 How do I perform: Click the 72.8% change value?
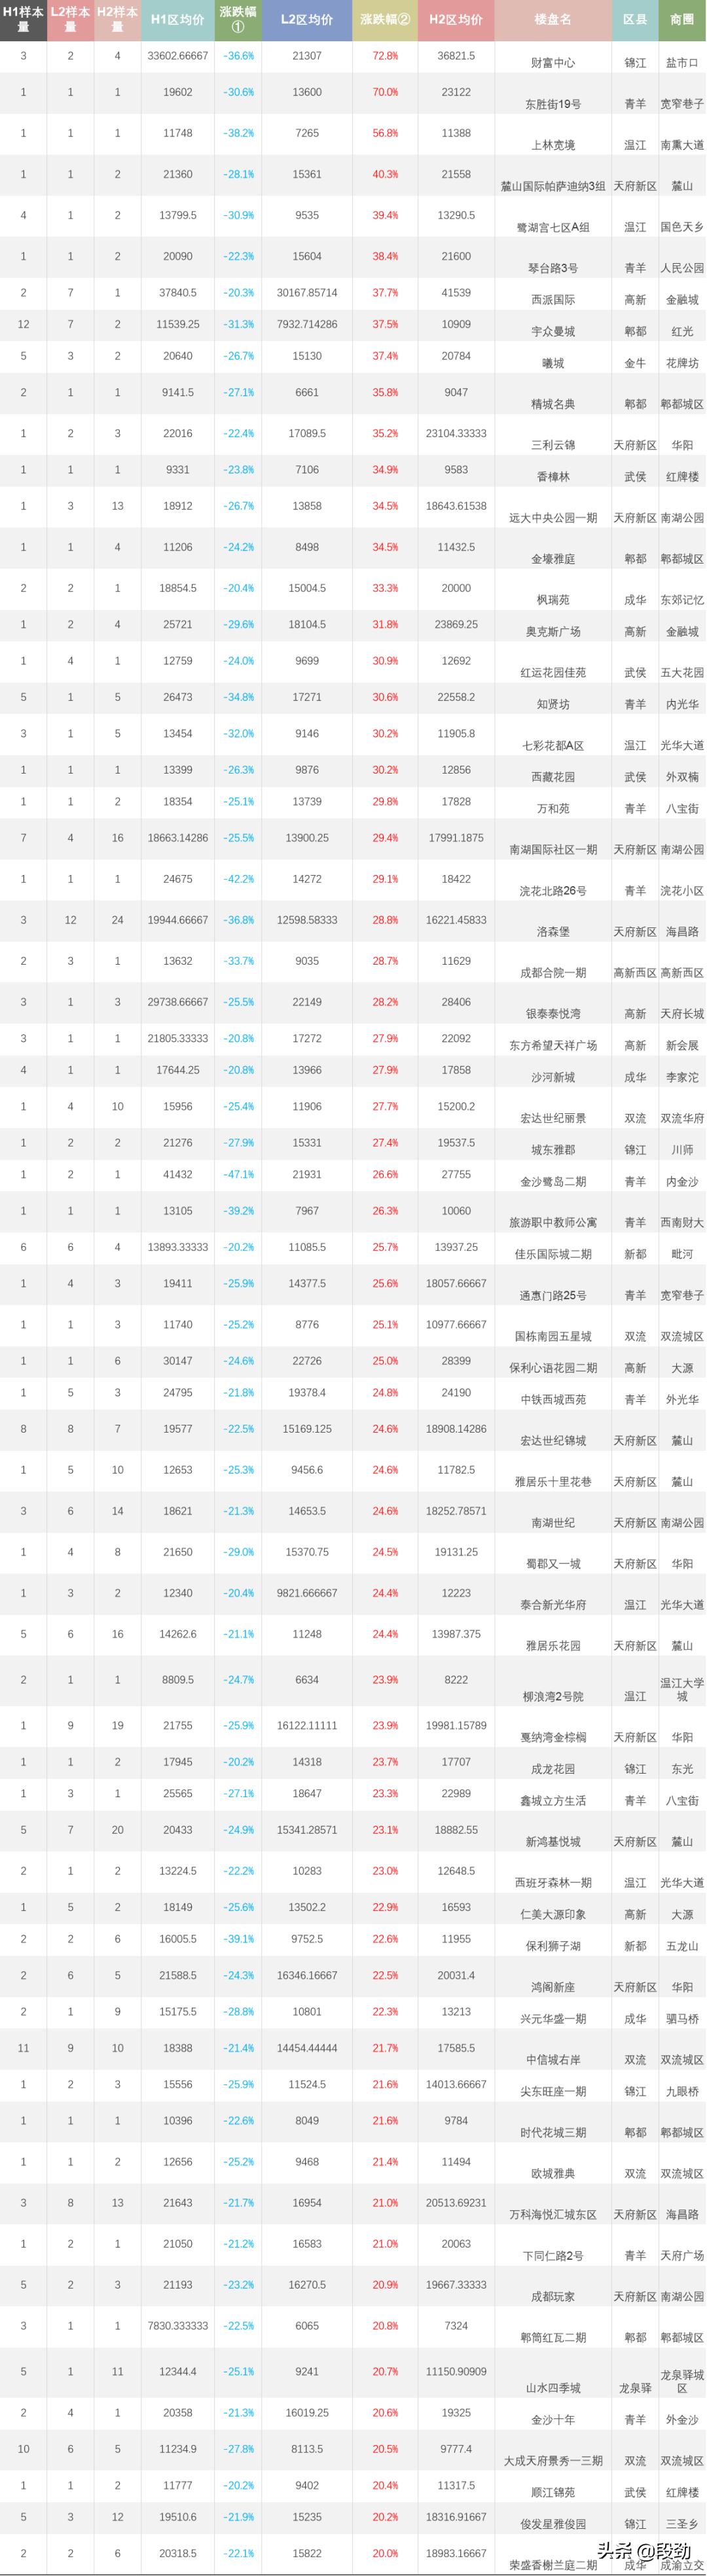coord(385,56)
